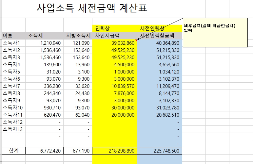Click the income tax value 244,340

(44, 93)
